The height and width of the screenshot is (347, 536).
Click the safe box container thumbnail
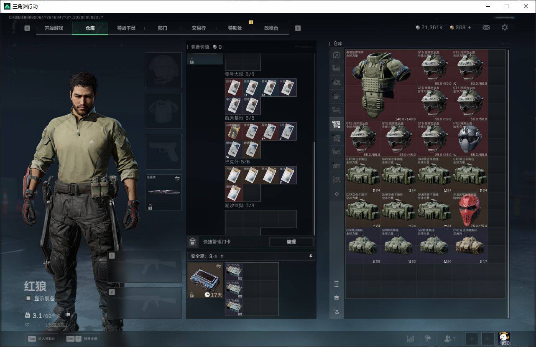tap(205, 280)
